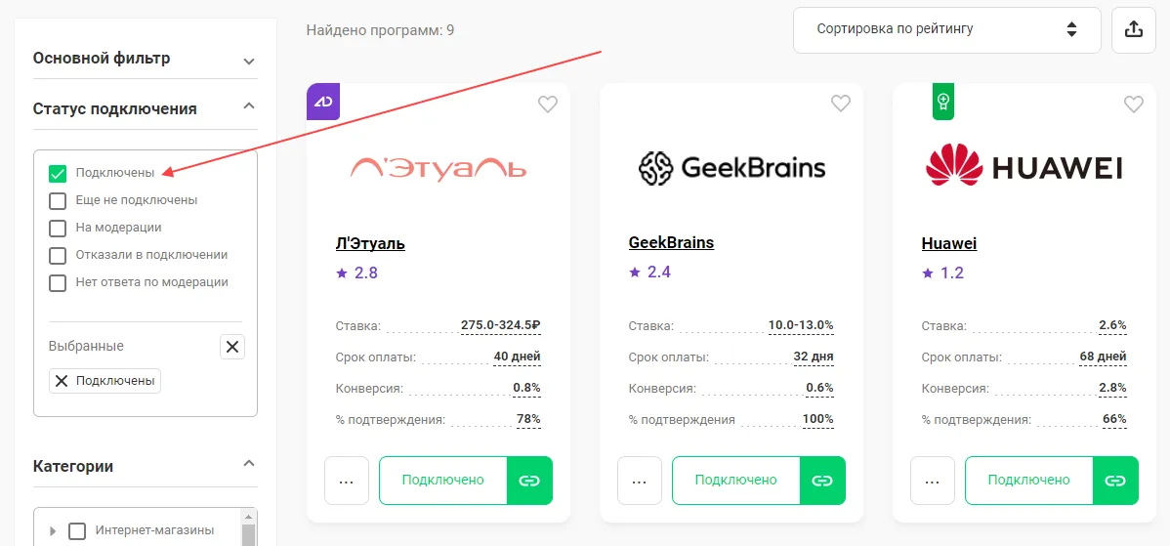This screenshot has width=1170, height=546.
Task: Uncheck the Подключены checkbox
Action: (x=58, y=173)
